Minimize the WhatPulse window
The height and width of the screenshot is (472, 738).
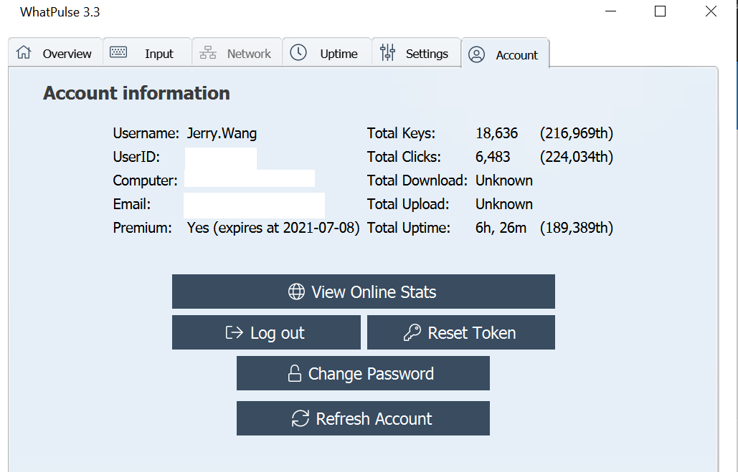(610, 11)
